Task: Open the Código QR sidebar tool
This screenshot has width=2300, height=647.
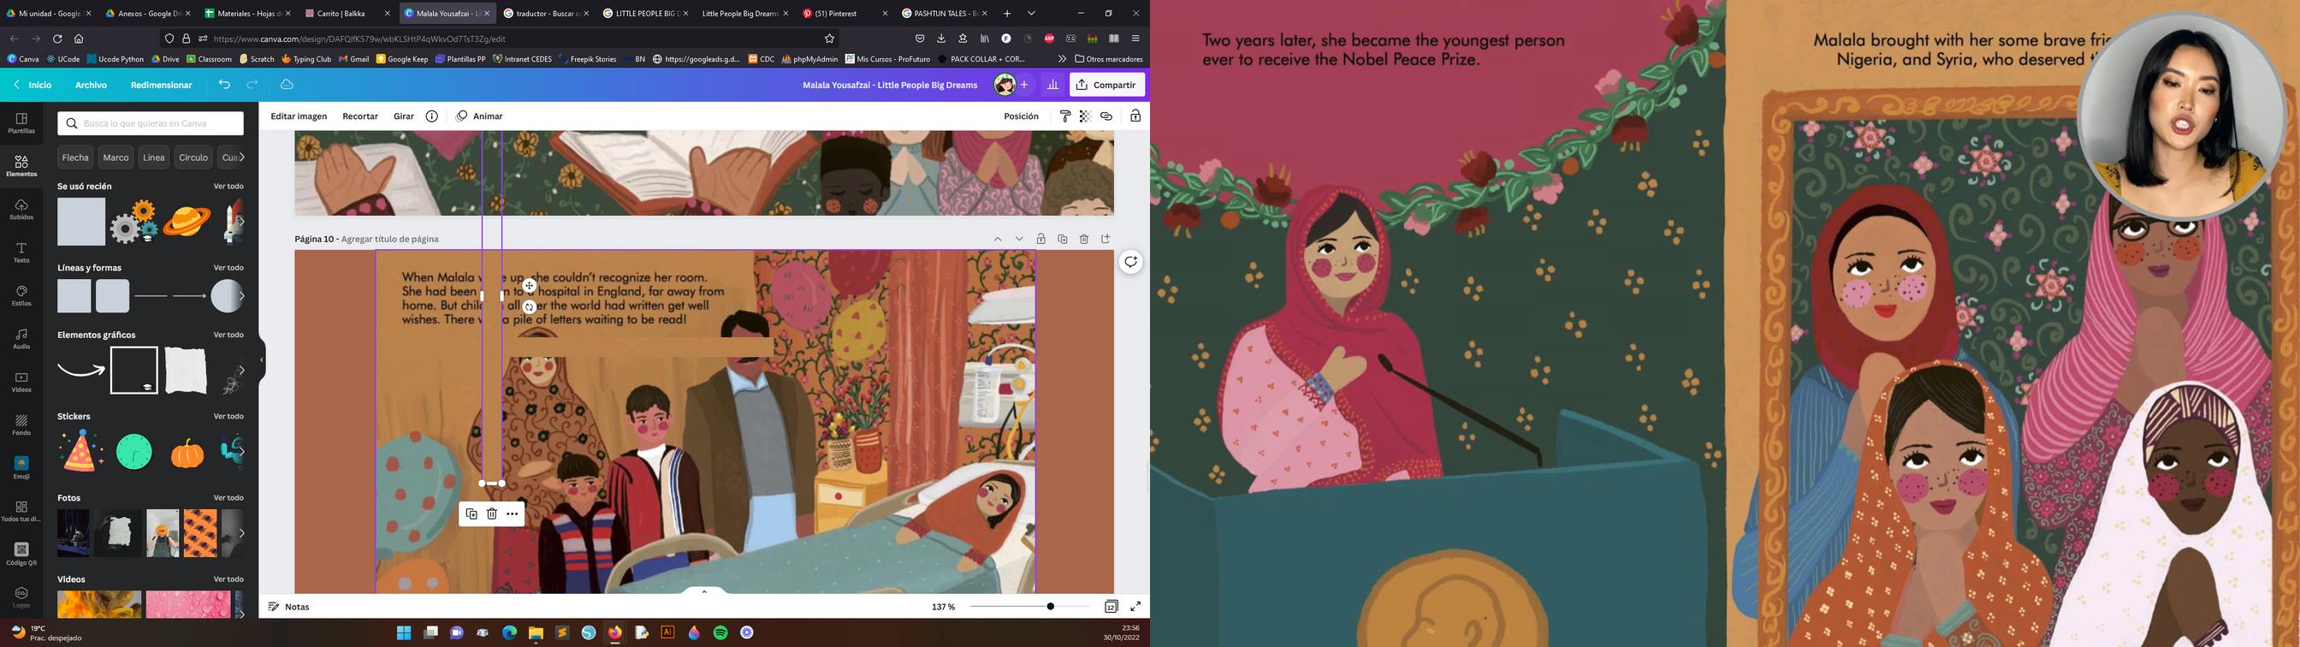Action: [x=21, y=554]
